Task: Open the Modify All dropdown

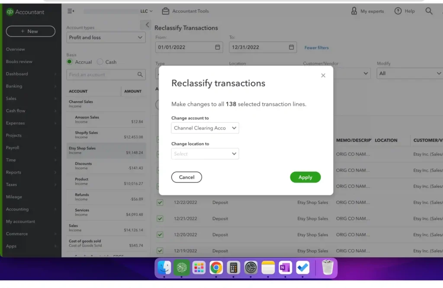Action: 410,74
